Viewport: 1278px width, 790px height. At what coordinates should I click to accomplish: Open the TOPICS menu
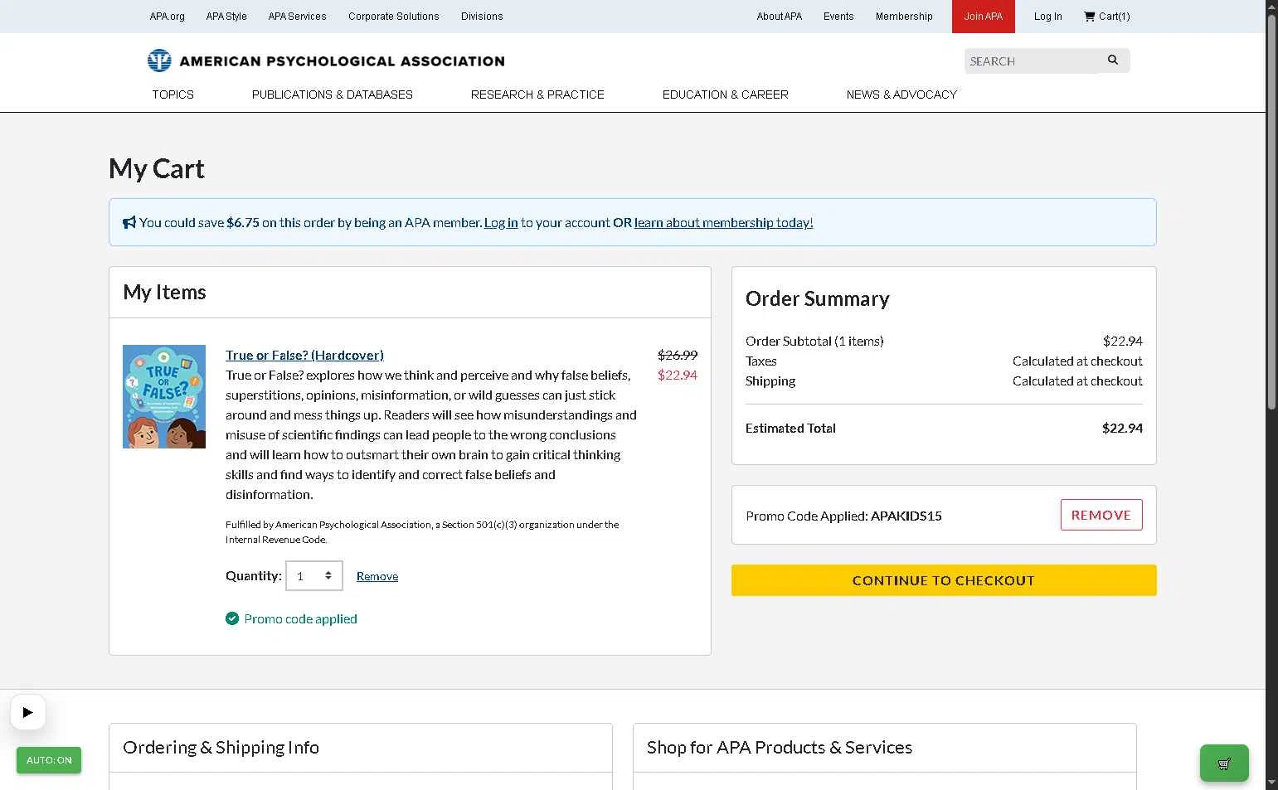coord(173,95)
